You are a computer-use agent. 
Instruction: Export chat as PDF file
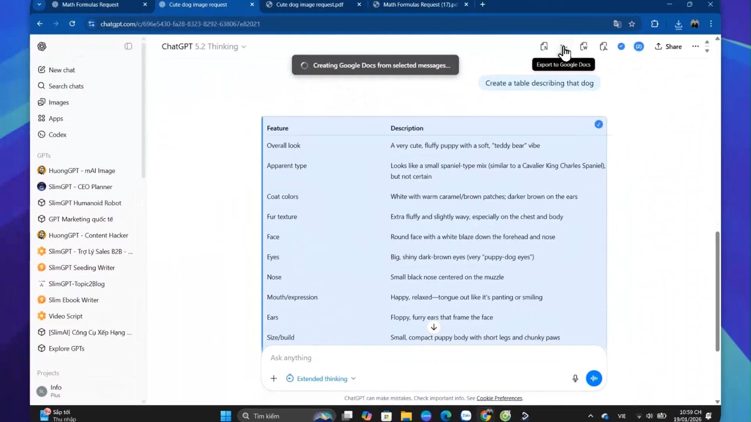tap(604, 46)
